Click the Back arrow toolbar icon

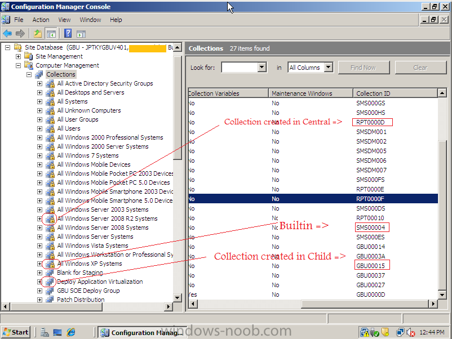(x=7, y=34)
